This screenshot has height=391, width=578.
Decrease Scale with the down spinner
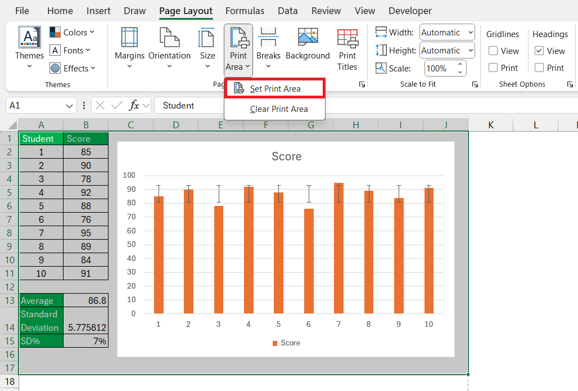click(460, 73)
